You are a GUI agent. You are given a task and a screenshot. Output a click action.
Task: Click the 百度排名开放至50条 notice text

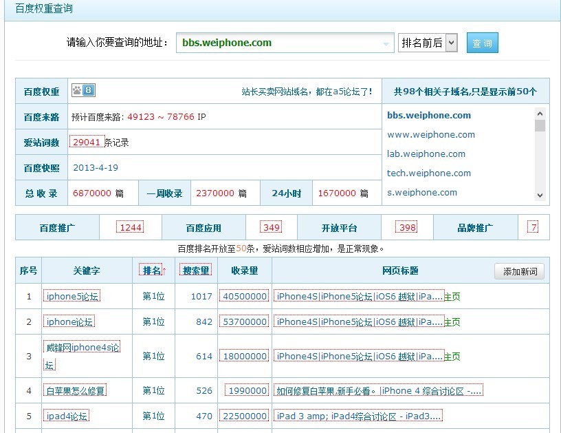tap(280, 249)
